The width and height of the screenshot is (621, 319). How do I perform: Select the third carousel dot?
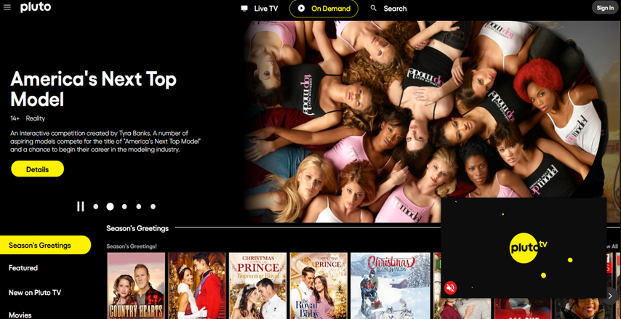coord(124,206)
